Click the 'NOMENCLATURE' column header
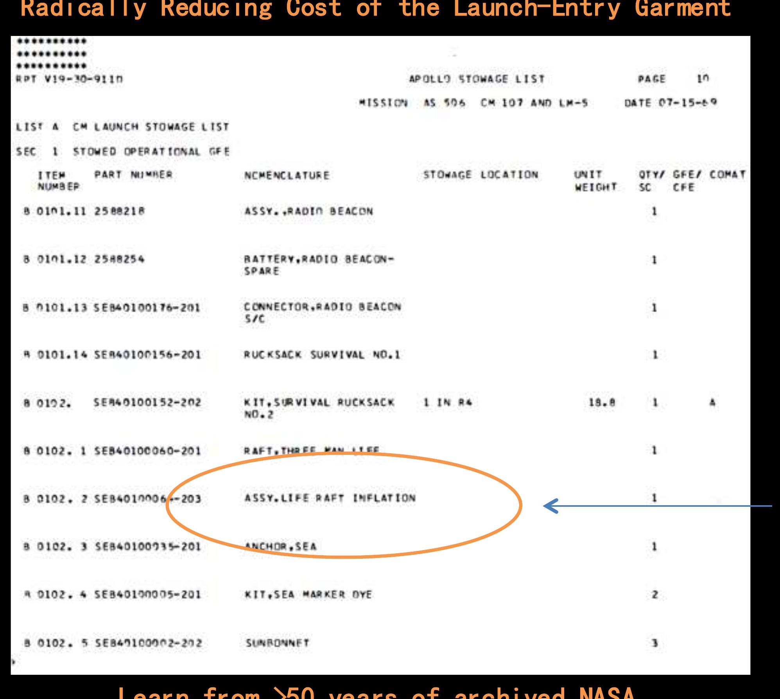 (x=287, y=176)
